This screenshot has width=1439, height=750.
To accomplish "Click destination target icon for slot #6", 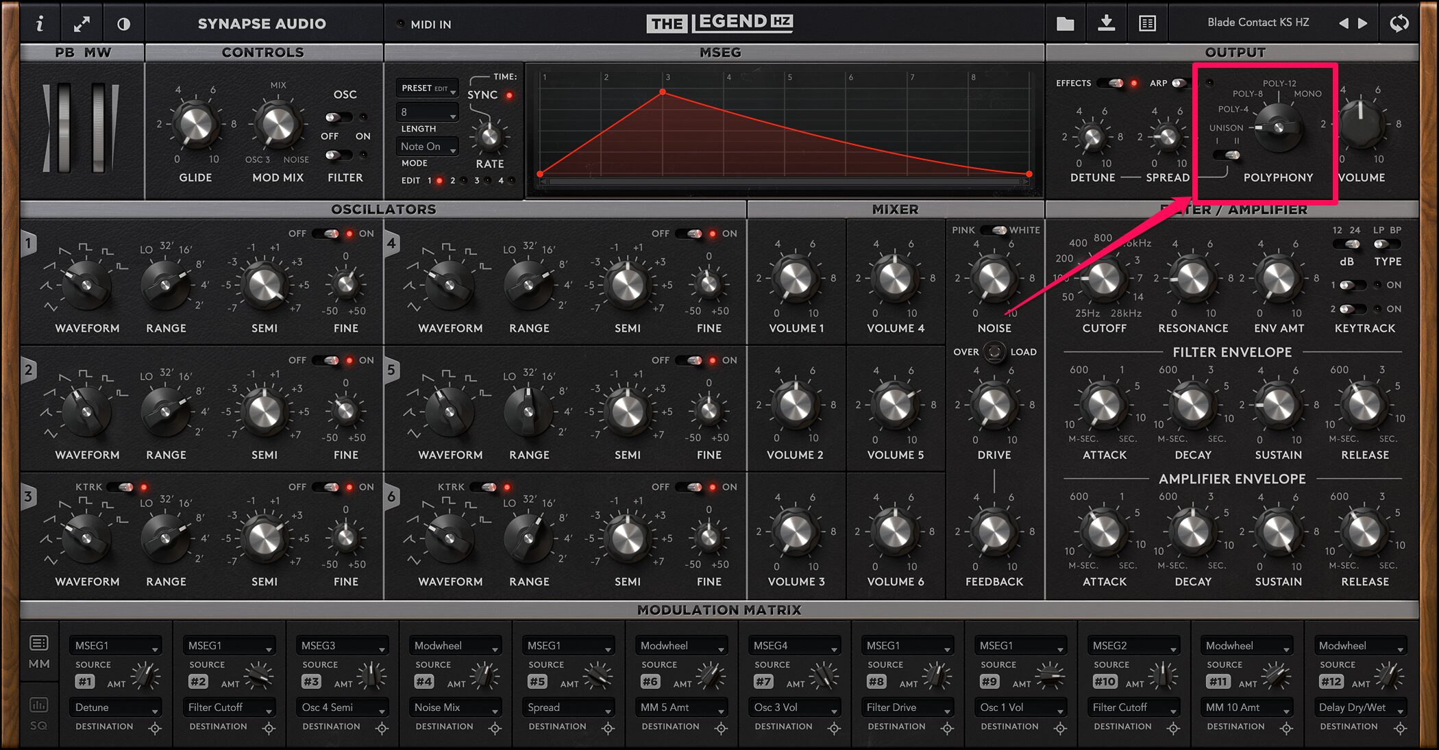I will (x=721, y=728).
